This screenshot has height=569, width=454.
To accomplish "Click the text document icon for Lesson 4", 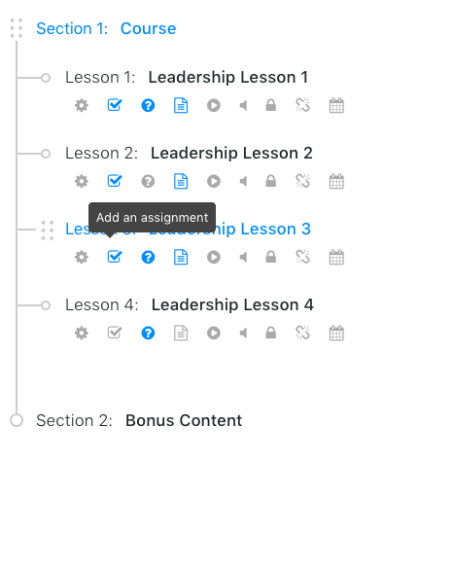I will coord(181,333).
